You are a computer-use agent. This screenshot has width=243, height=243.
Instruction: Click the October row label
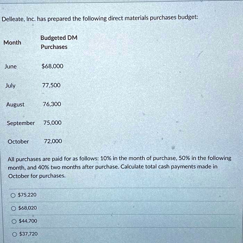18,141
